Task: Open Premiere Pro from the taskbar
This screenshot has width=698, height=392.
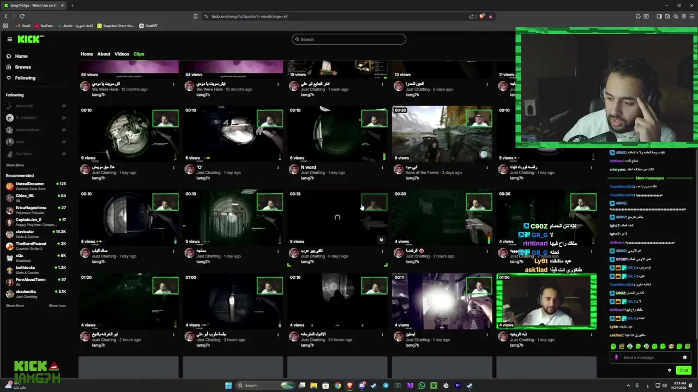Action: 458,385
